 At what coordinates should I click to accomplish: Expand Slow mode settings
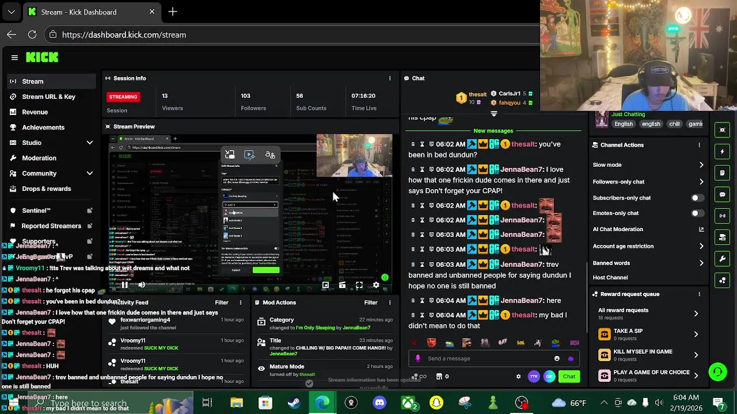701,165
